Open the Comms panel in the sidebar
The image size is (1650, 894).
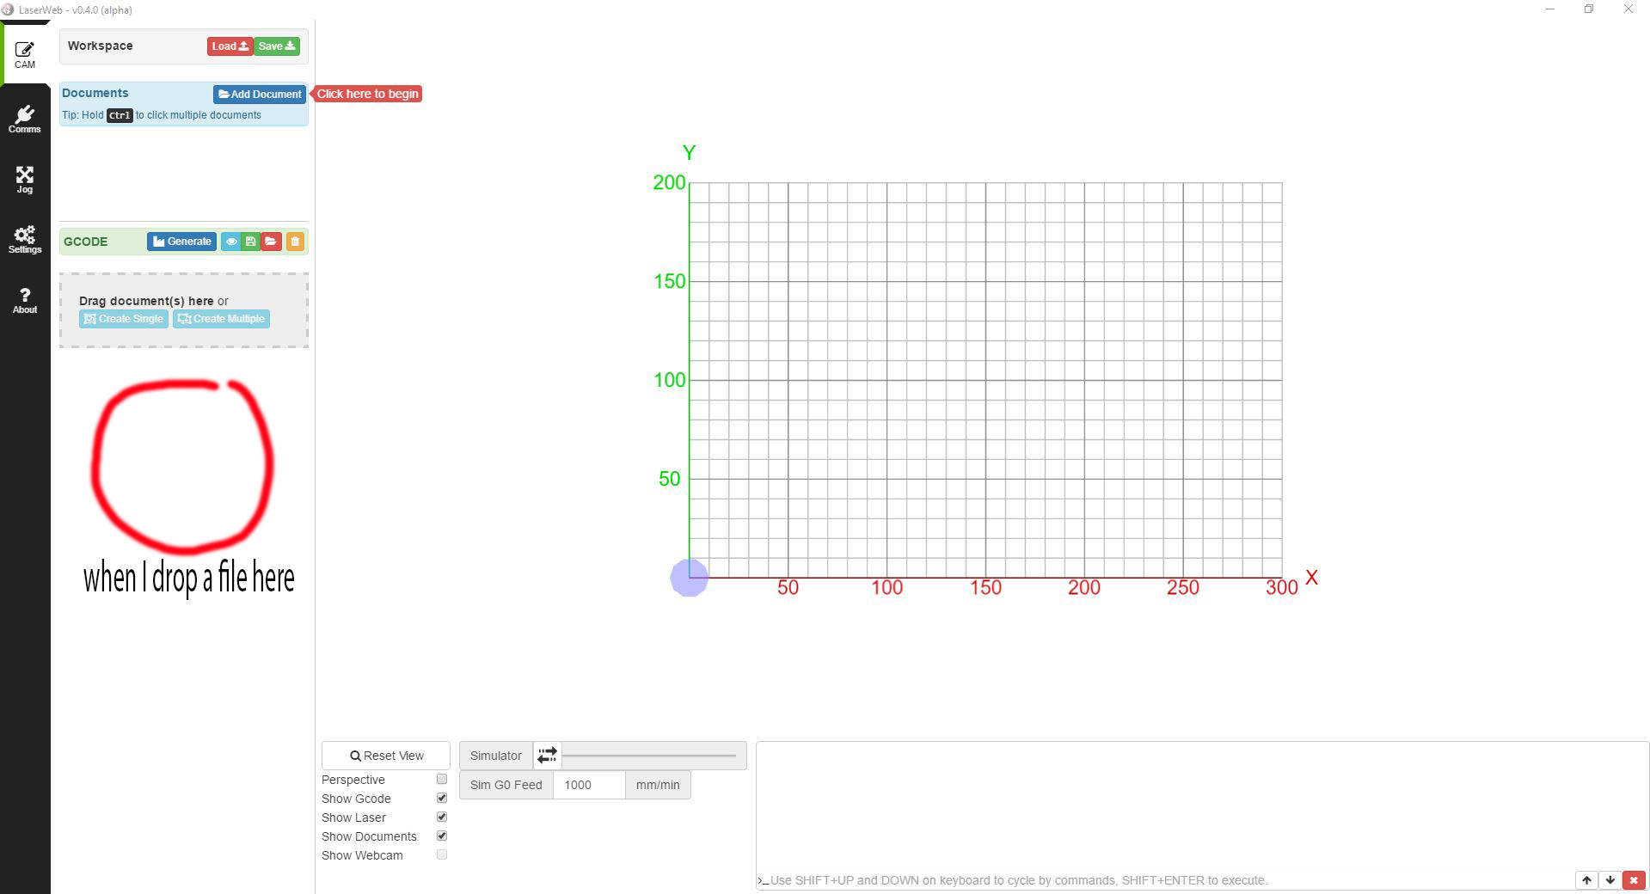(x=25, y=119)
